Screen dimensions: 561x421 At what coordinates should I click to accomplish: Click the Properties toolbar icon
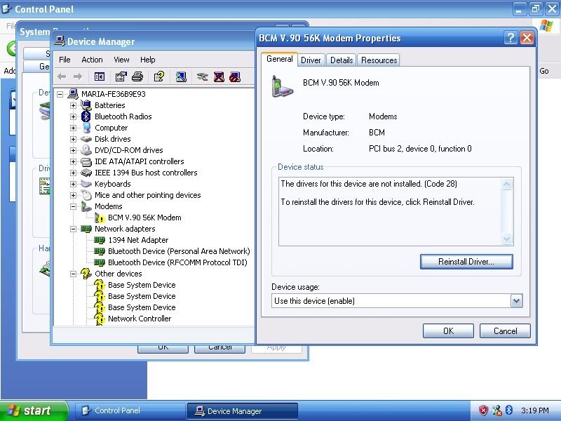121,77
